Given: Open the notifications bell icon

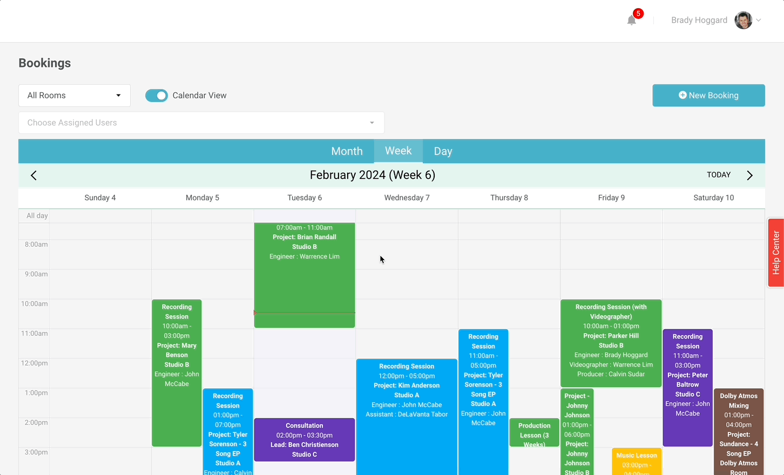Looking at the screenshot, I should pos(631,21).
